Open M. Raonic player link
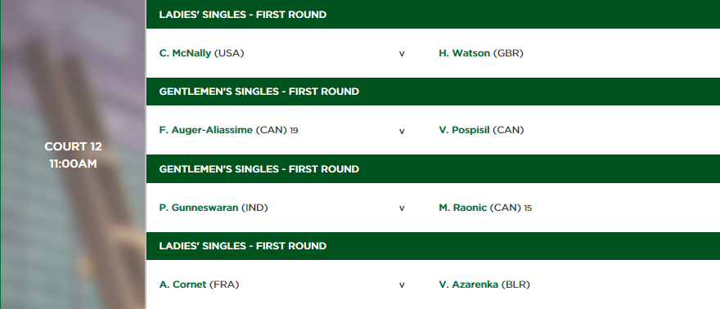 (463, 208)
